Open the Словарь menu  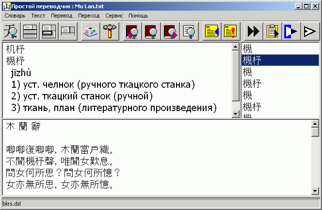(15, 16)
